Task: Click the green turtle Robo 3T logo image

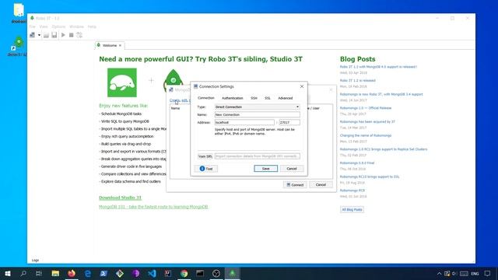Action: pyautogui.click(x=122, y=82)
